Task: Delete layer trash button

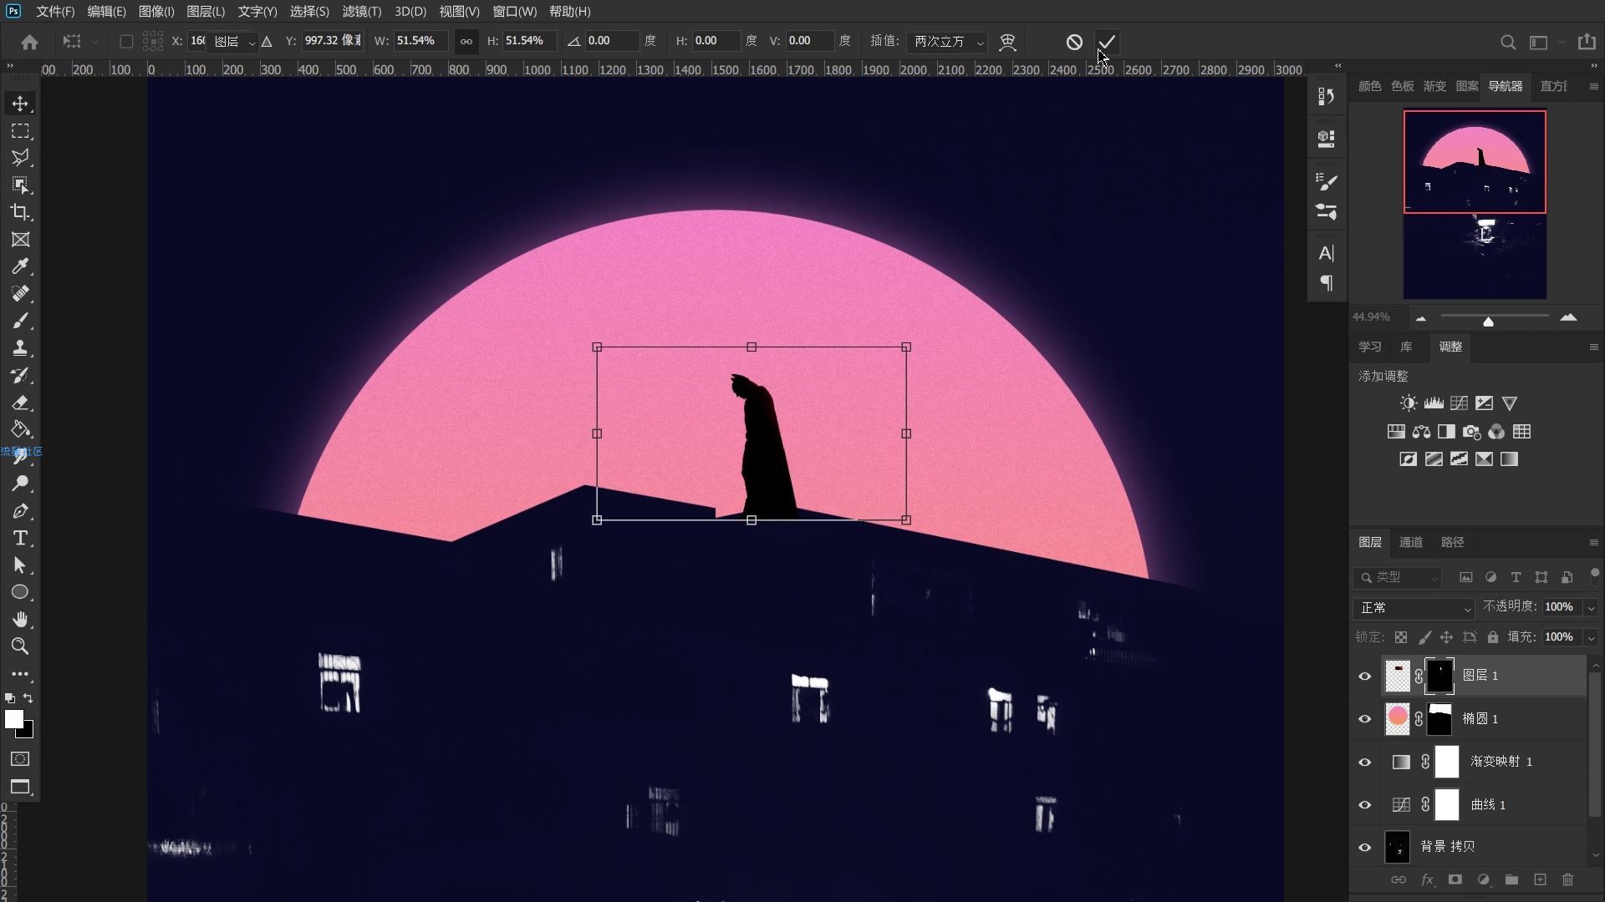Action: click(x=1567, y=879)
